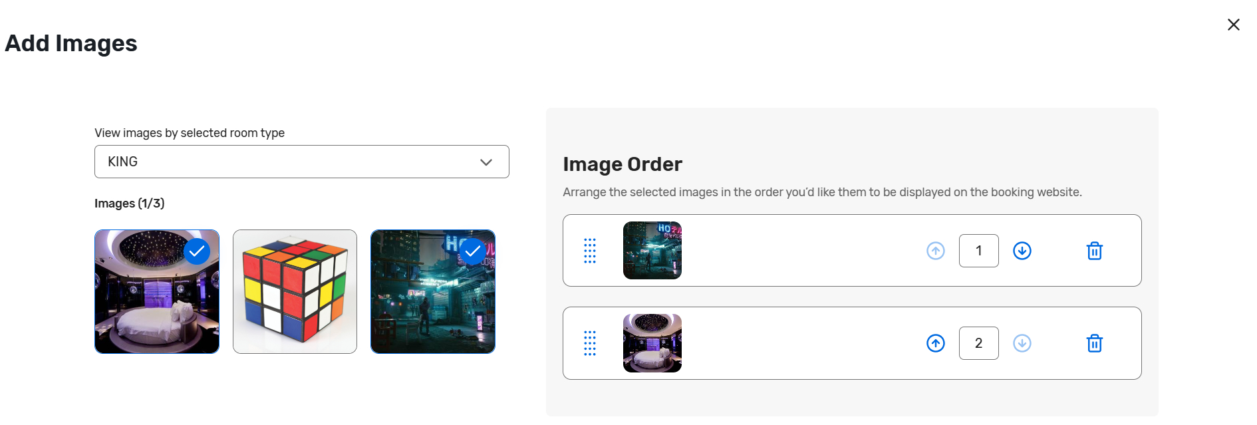Image resolution: width=1257 pixels, height=425 pixels.
Task: Delete the cyberpunk street image from the order
Action: 1094,251
